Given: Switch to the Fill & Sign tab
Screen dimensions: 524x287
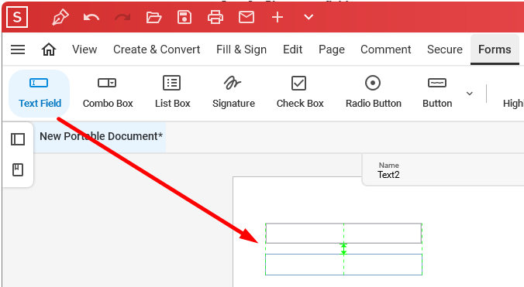Looking at the screenshot, I should 241,50.
